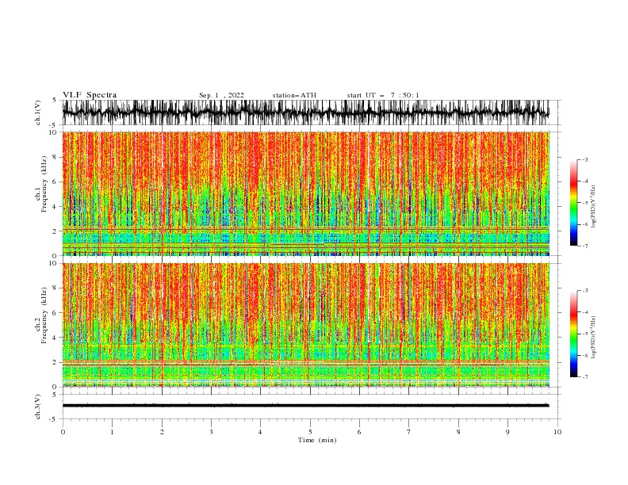The height and width of the screenshot is (485, 628).
Task: Click the "station=ATH" label
Action: 294,95
